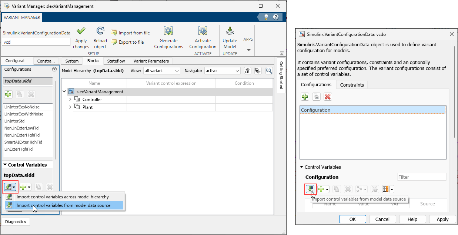Screen dimensions: 458x235
Task: Open the Variant Parameters tab
Action: [x=151, y=61]
